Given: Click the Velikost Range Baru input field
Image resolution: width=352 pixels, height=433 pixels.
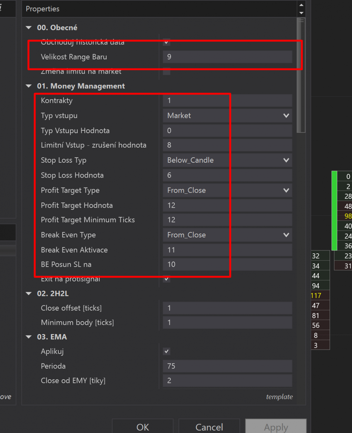Looking at the screenshot, I should [x=227, y=57].
